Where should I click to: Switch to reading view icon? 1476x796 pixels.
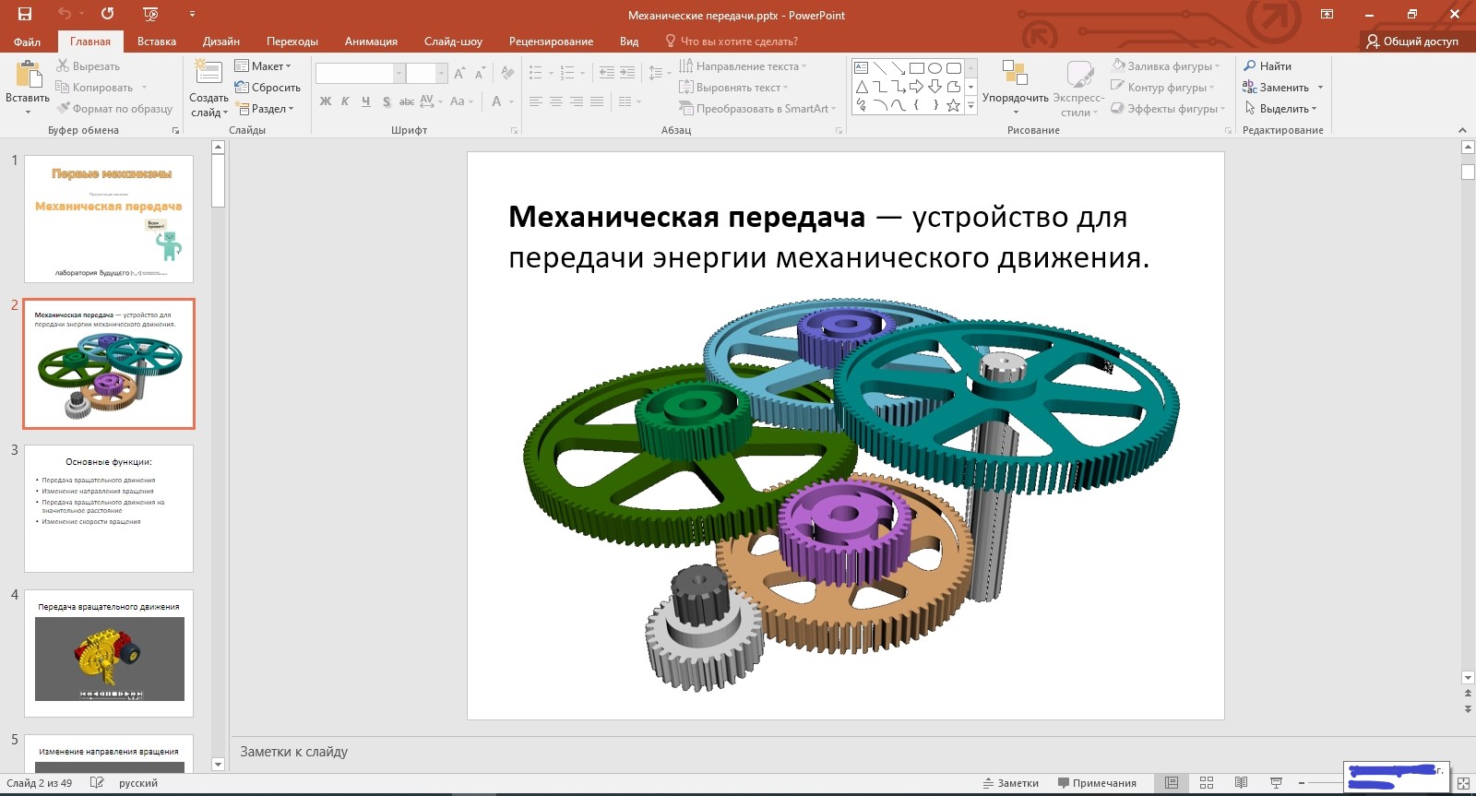coord(1242,783)
